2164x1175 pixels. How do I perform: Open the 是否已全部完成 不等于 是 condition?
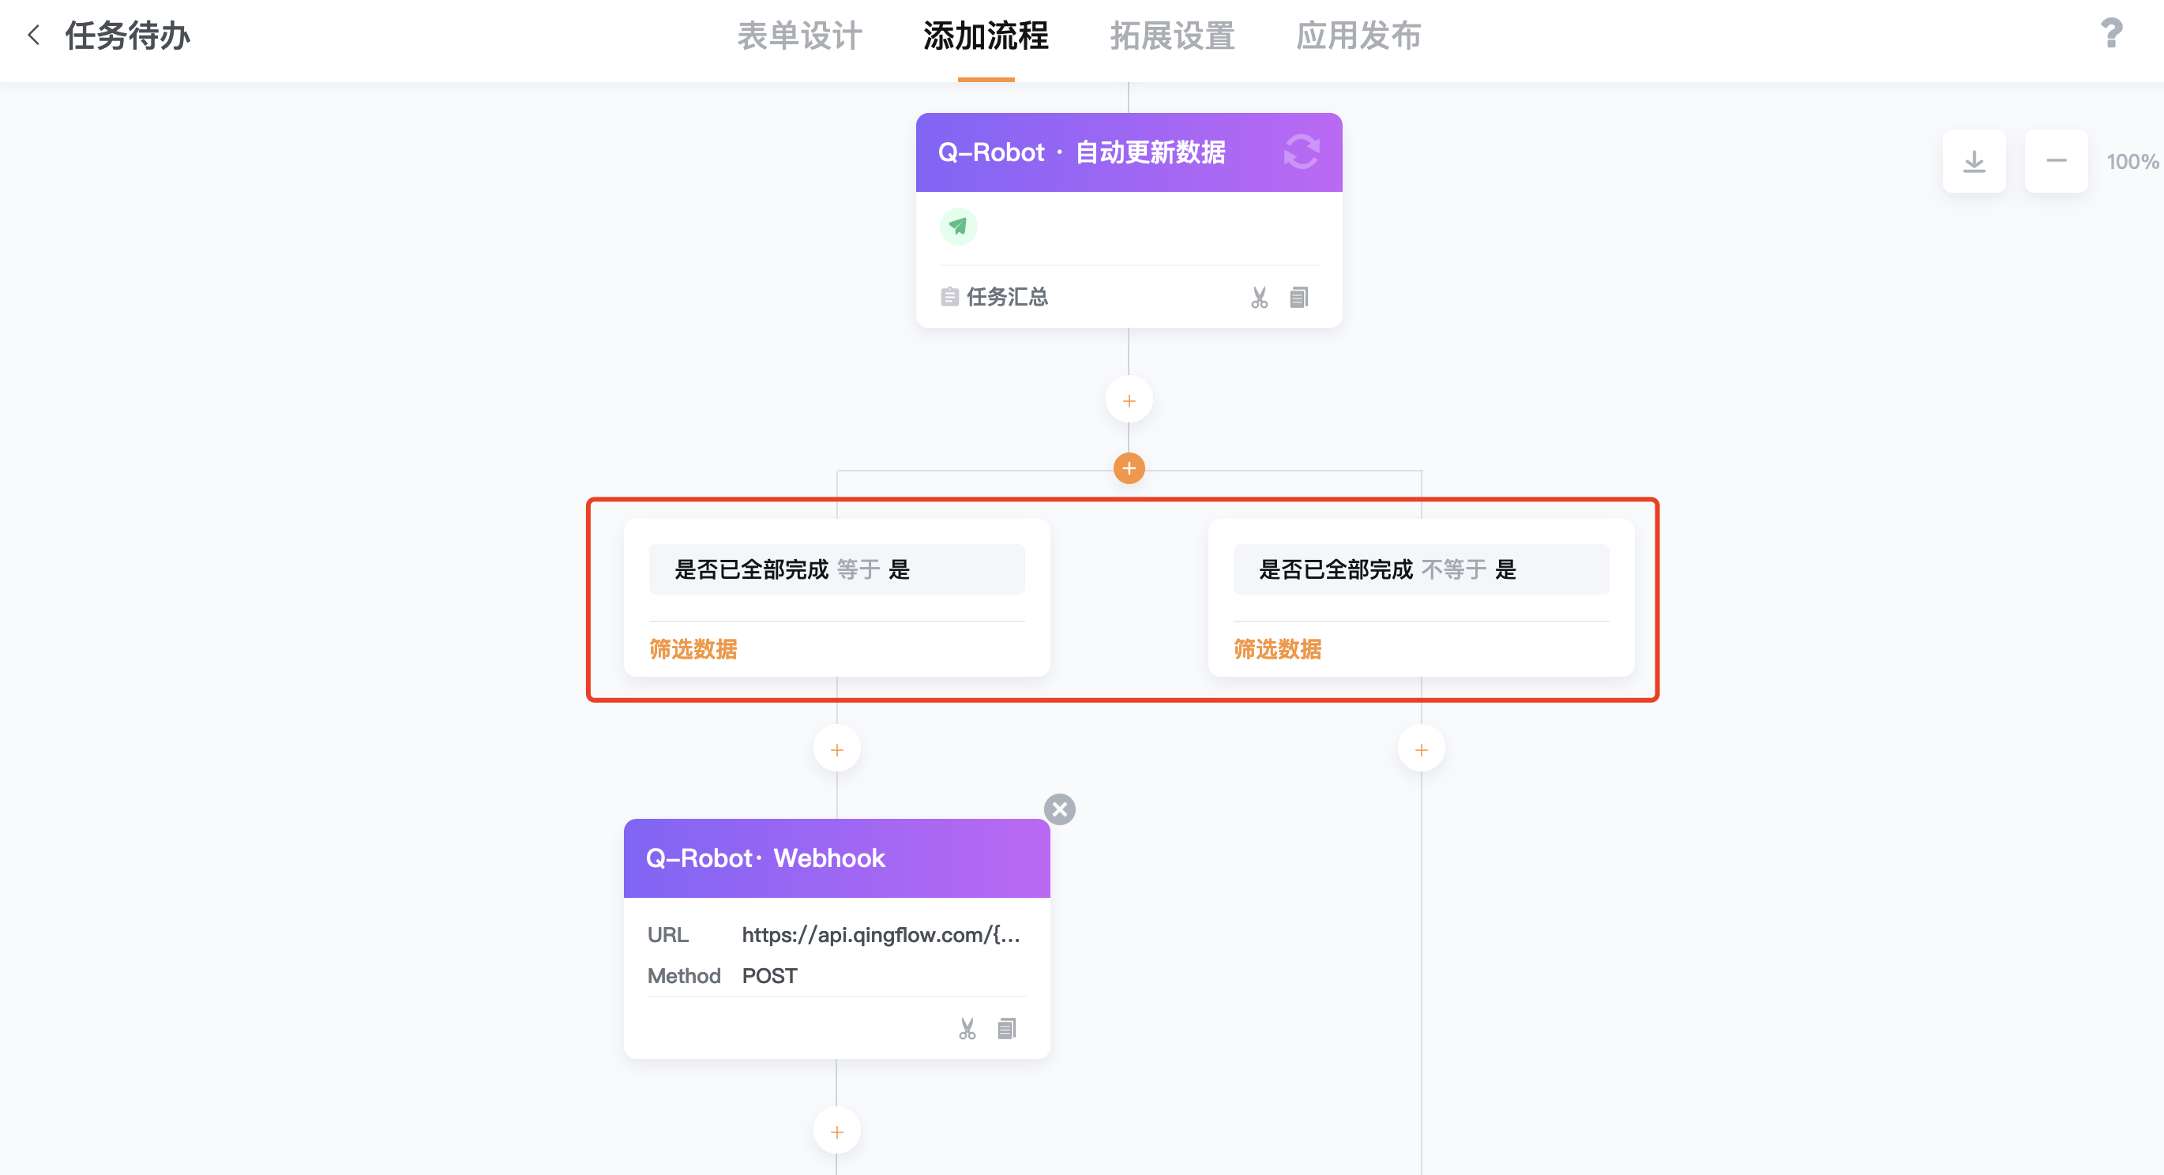click(1421, 569)
